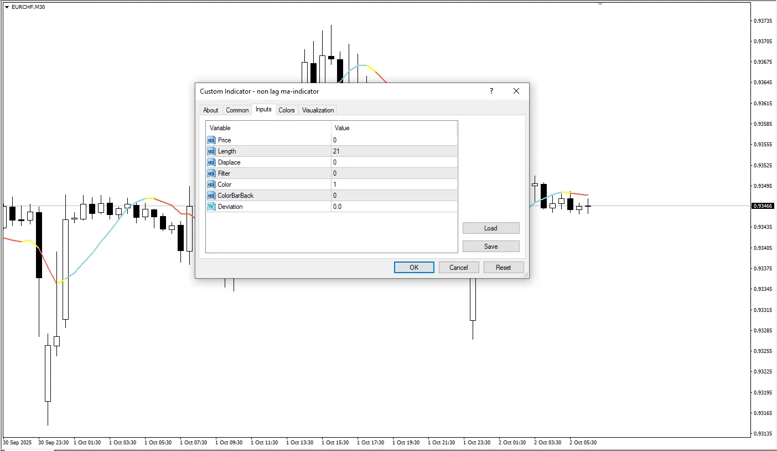777x451 pixels.
Task: Click the chart shift triangle marker at top
Action: click(600, 4)
